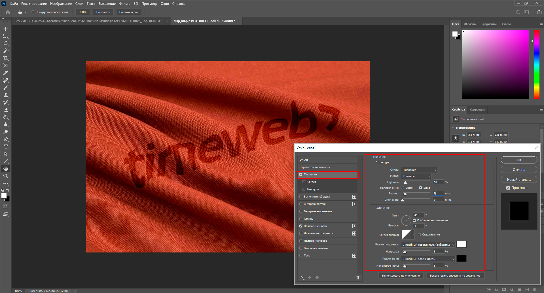544x293 pixels.
Task: Open the Стиль dropdown in Структура
Action: (x=419, y=170)
